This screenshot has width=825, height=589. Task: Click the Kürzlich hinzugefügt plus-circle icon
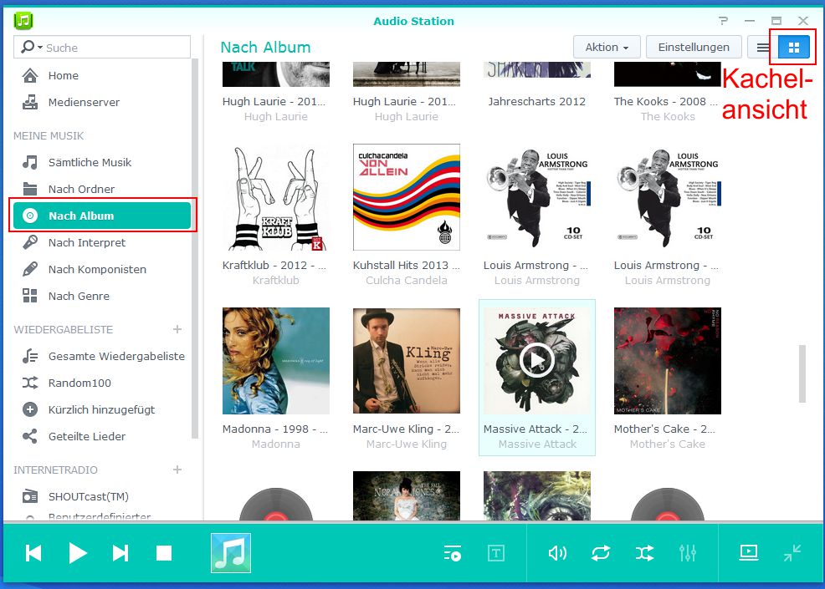(x=30, y=410)
